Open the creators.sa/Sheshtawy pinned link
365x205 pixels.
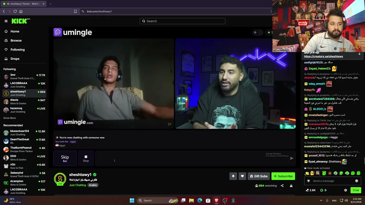tap(323, 56)
